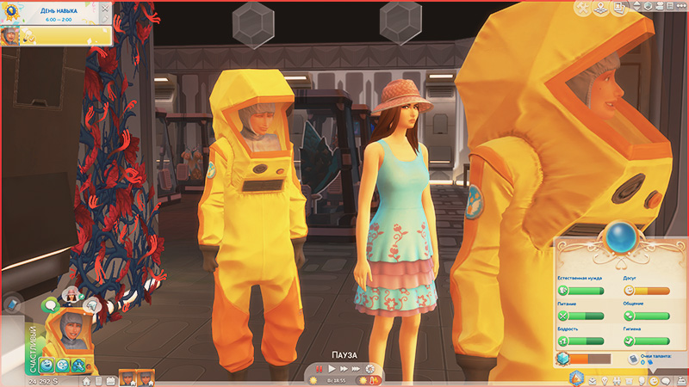Cancel queued interaction with hat woman
Screen dimensions: 689x387
[71, 296]
